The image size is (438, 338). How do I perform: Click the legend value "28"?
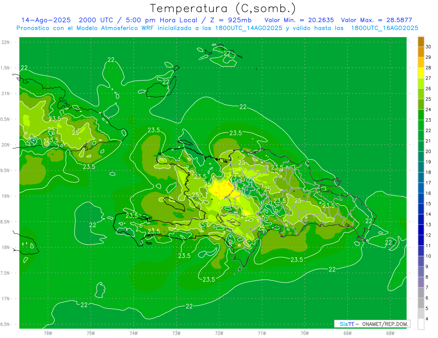click(x=428, y=68)
